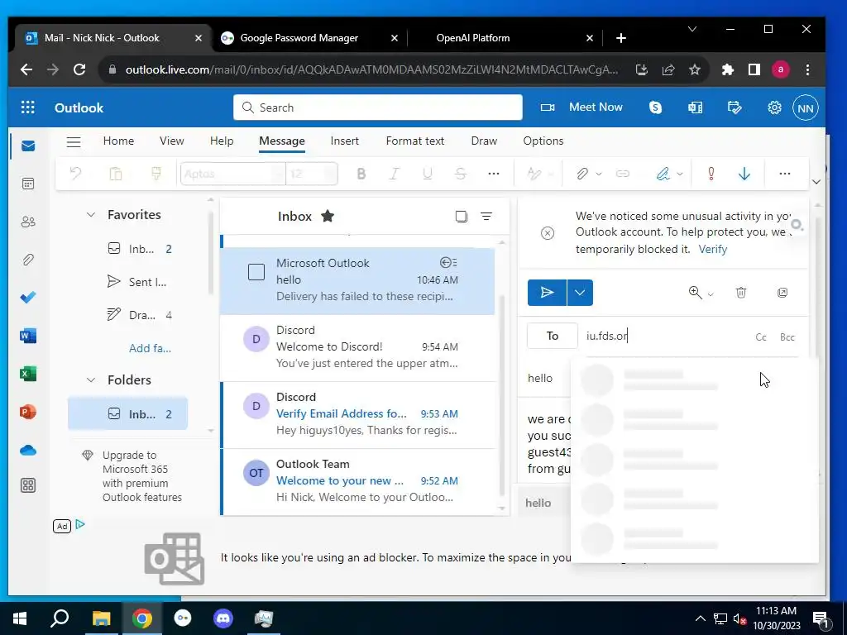Send the email
The width and height of the screenshot is (847, 635).
[547, 293]
